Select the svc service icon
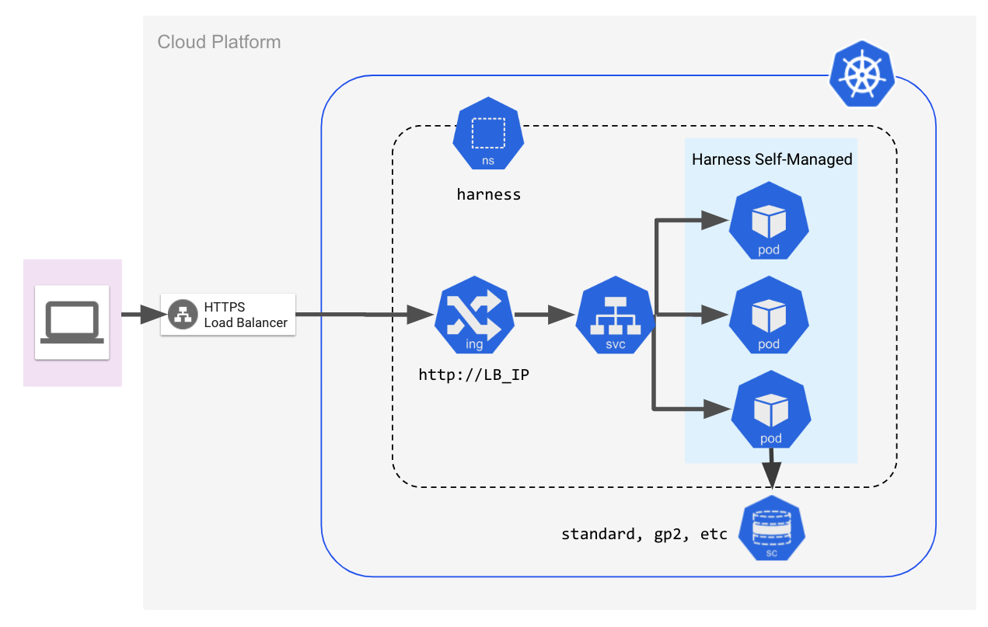This screenshot has width=988, height=627. point(616,315)
